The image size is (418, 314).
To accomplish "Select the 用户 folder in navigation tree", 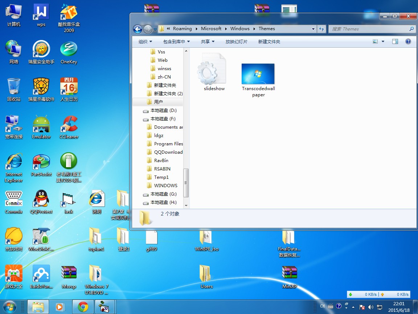I will pos(158,102).
